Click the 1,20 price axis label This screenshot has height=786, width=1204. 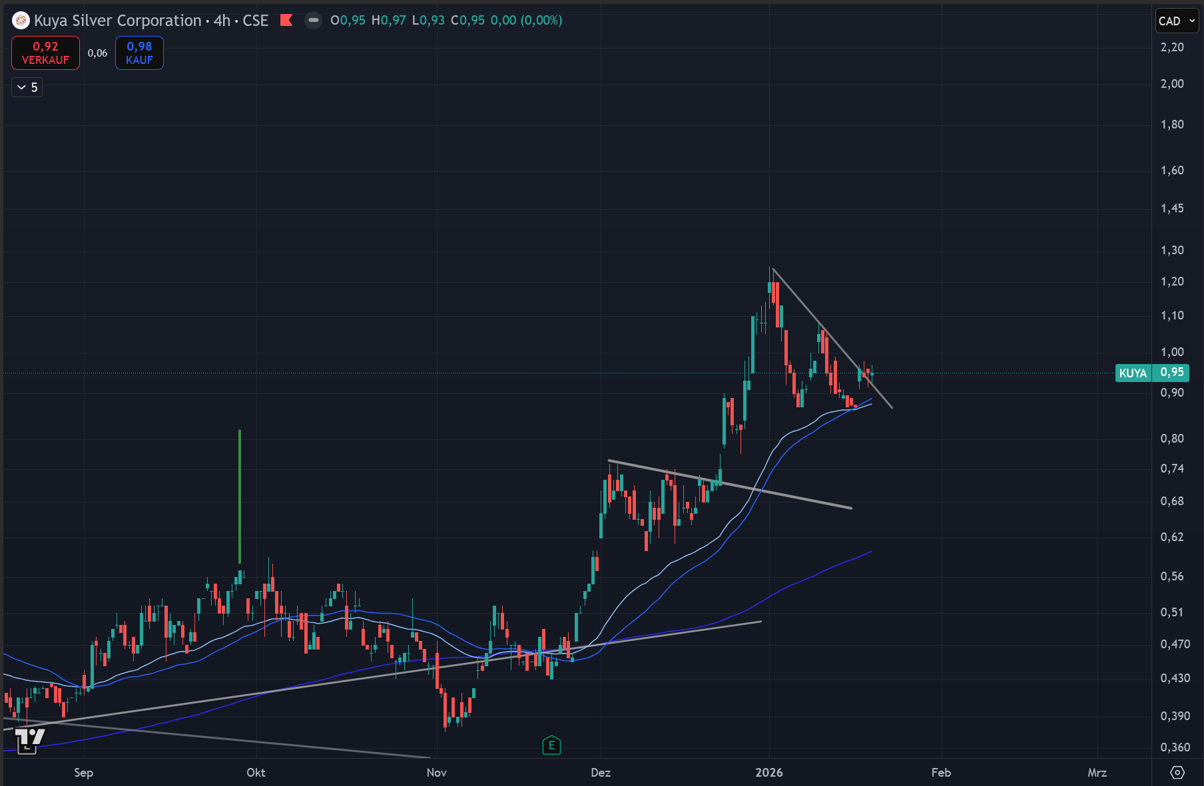point(1172,282)
